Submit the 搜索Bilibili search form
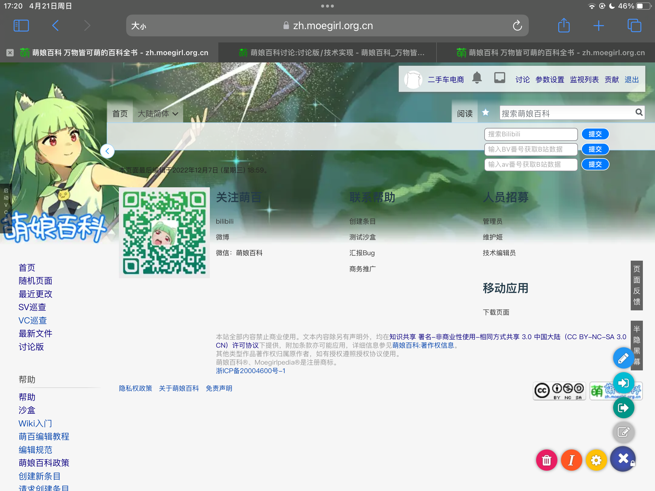The image size is (655, 491). coord(595,134)
